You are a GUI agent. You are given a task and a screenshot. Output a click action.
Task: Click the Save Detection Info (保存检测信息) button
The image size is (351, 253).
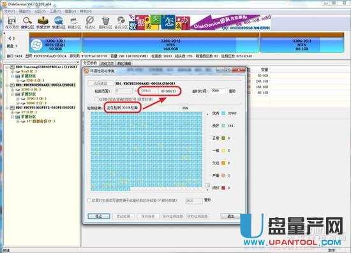coord(172,216)
